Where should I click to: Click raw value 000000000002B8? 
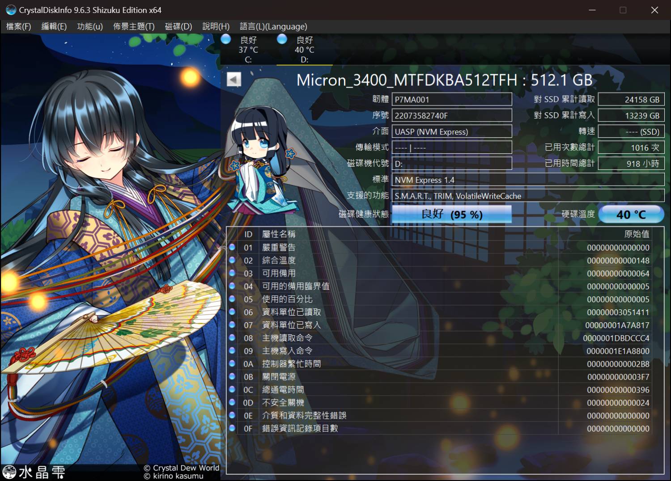pos(618,364)
